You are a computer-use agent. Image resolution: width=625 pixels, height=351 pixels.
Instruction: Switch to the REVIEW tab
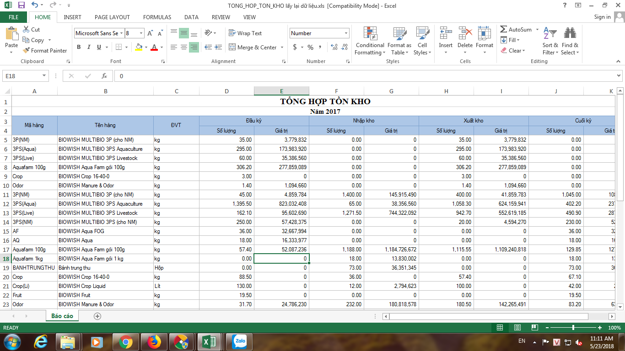click(x=221, y=17)
